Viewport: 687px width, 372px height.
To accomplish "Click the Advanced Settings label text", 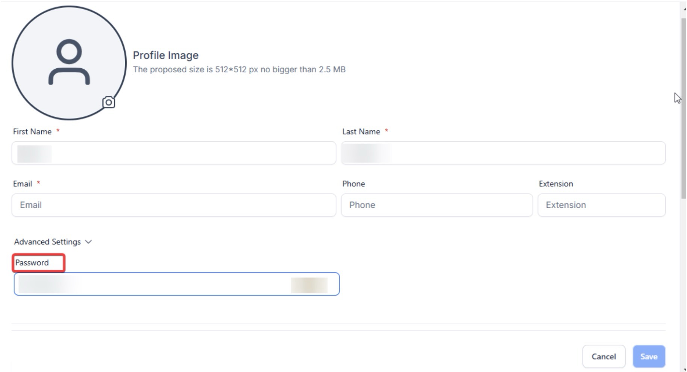I will tap(47, 242).
